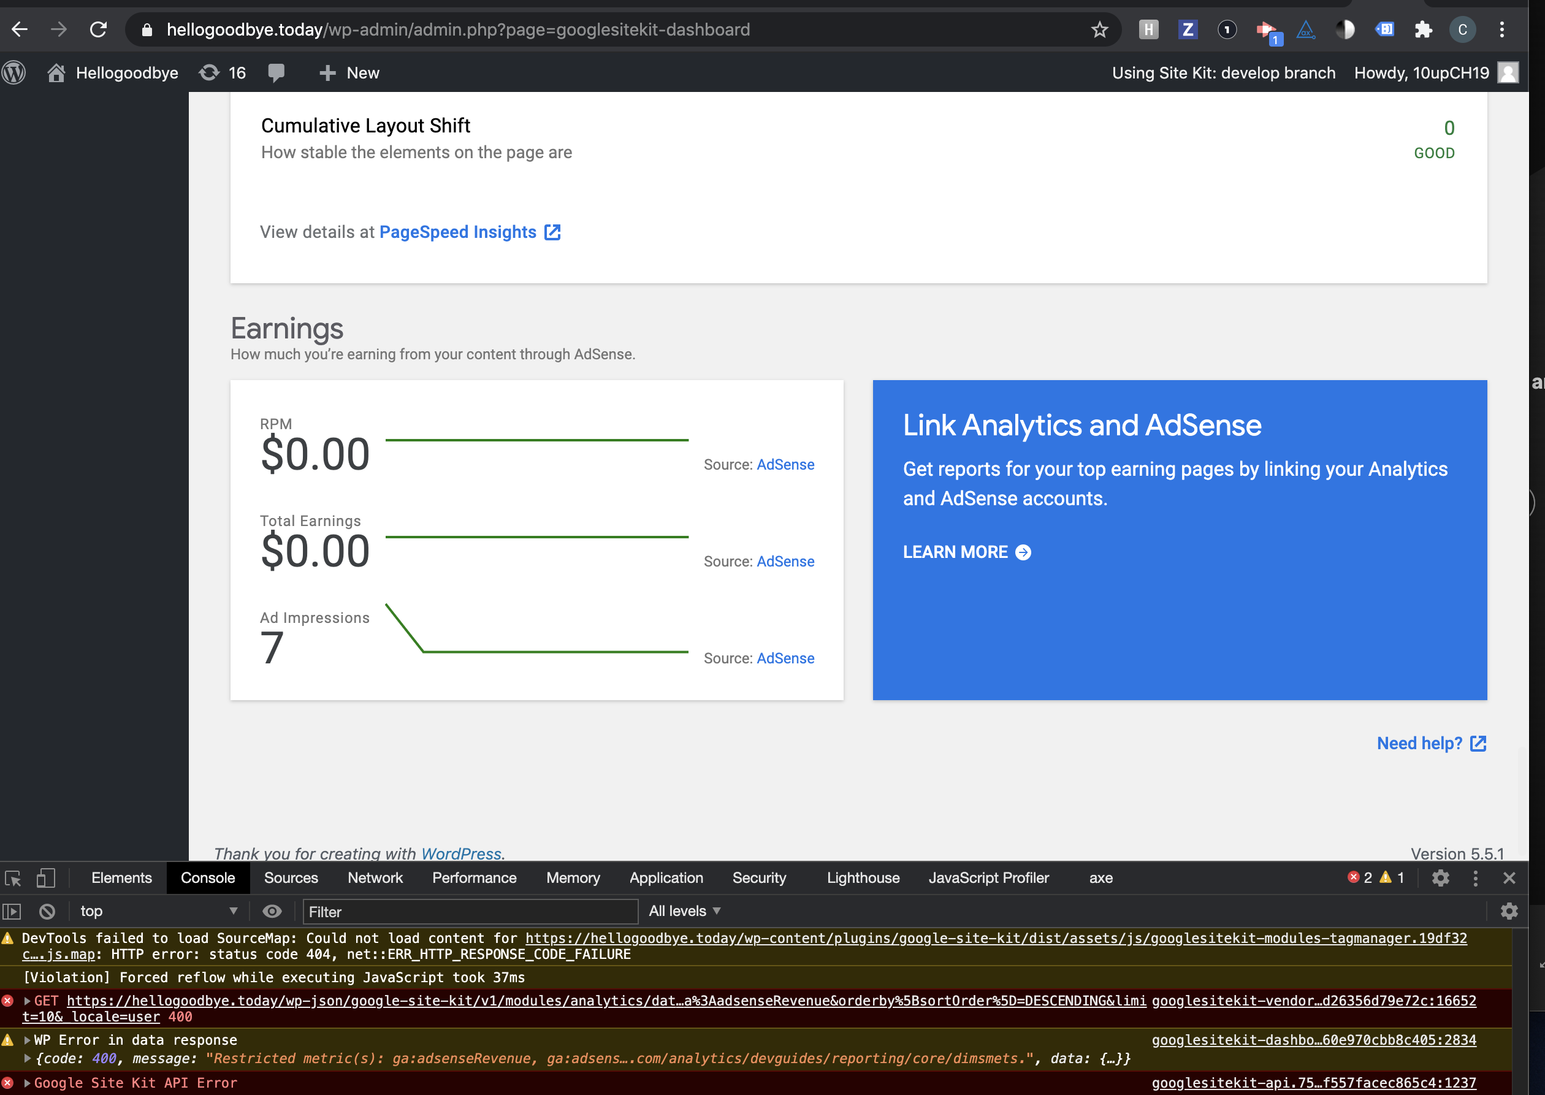
Task: Open the console settings gear
Action: pyautogui.click(x=1509, y=912)
